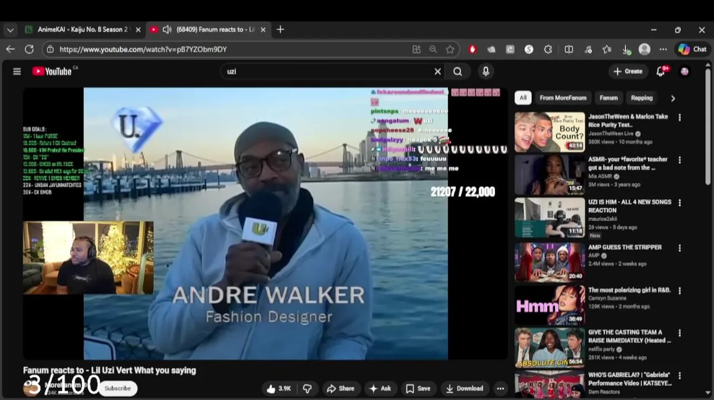
Task: Open 'UZI IS HIM - ALL 4 NEW SONGS' video
Action: [629, 206]
